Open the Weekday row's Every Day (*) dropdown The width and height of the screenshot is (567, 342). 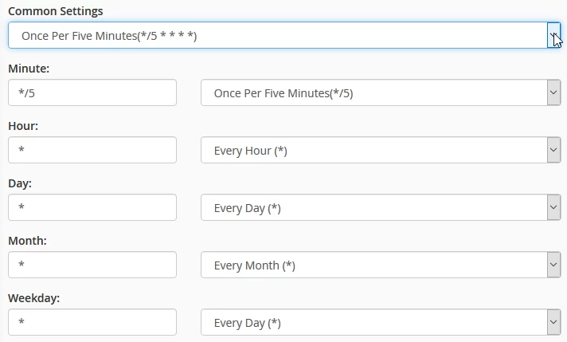click(x=374, y=322)
